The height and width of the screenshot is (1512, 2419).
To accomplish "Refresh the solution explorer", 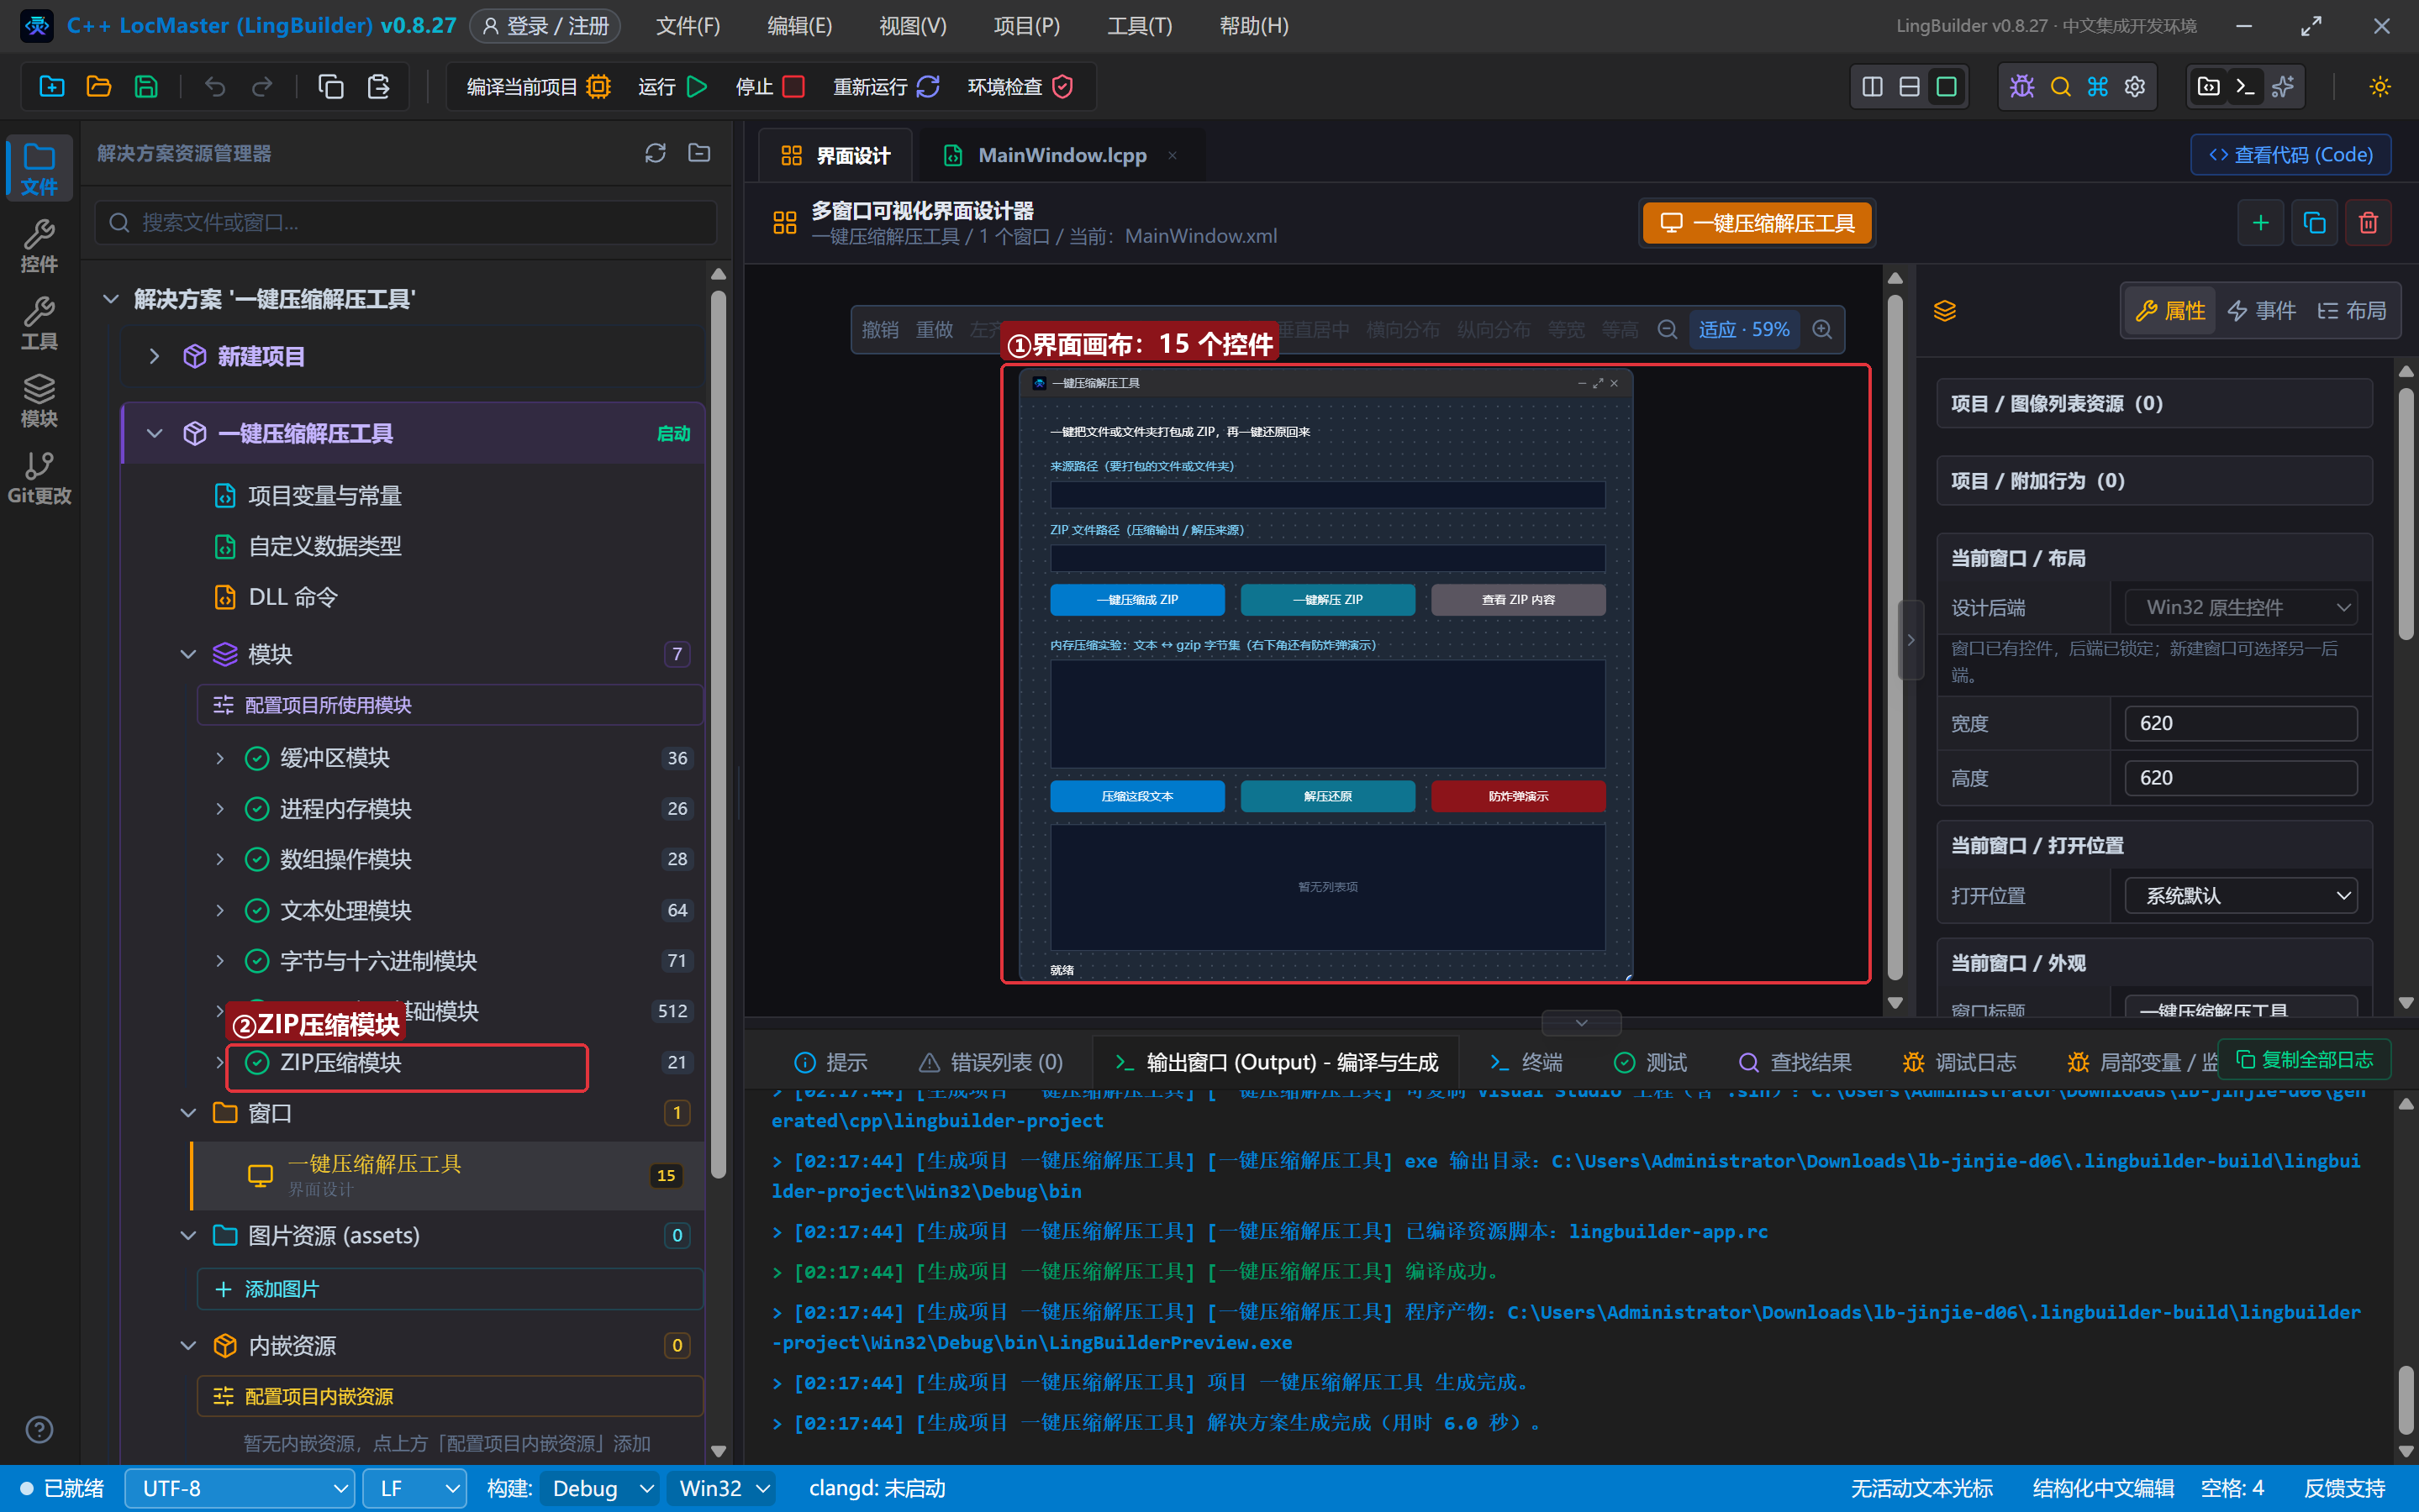I will tap(656, 153).
